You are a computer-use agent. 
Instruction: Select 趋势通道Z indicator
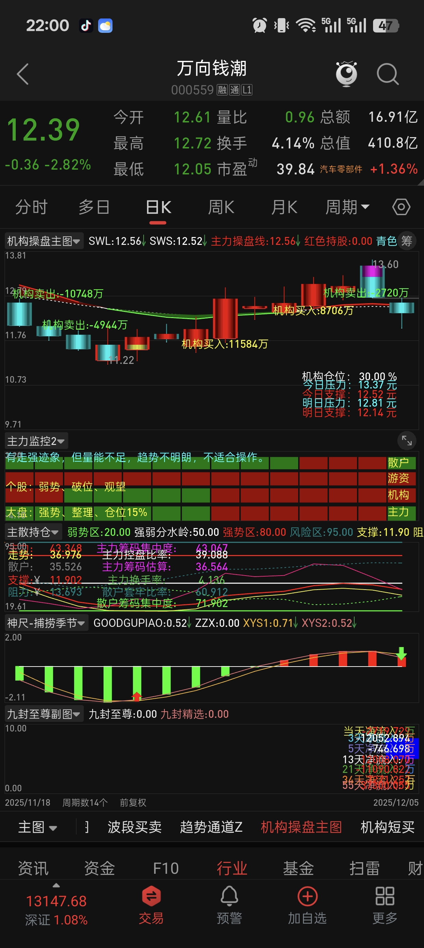211,827
